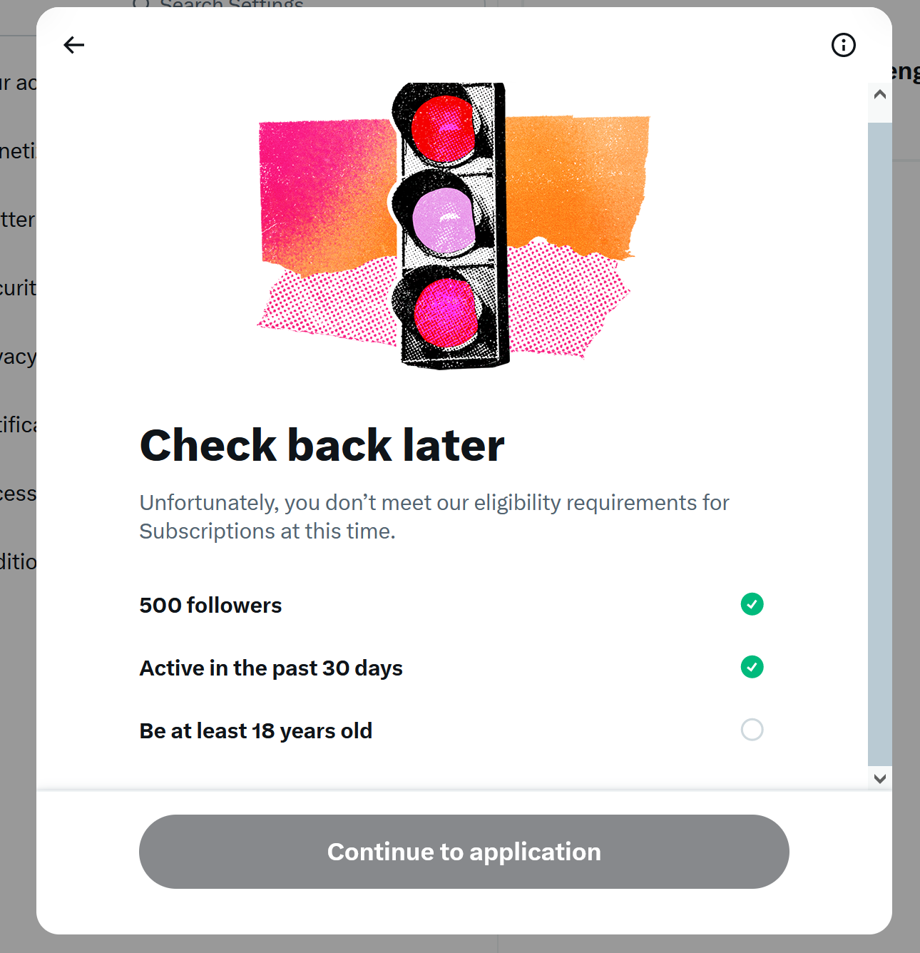Image resolution: width=920 pixels, height=953 pixels.
Task: Go back using the left arrow icon
Action: (73, 45)
